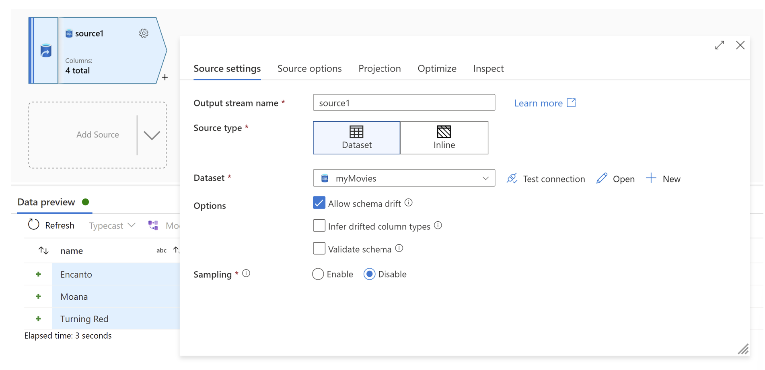This screenshot has width=765, height=370.
Task: Expand the settings panel with diagonal arrows
Action: (x=720, y=45)
